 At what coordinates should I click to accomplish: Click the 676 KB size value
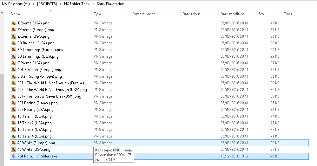pos(274,156)
